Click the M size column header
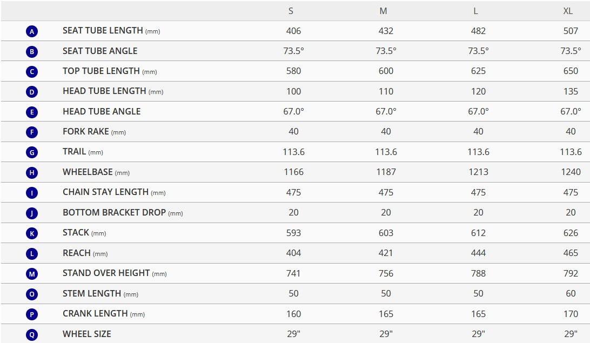 point(383,11)
